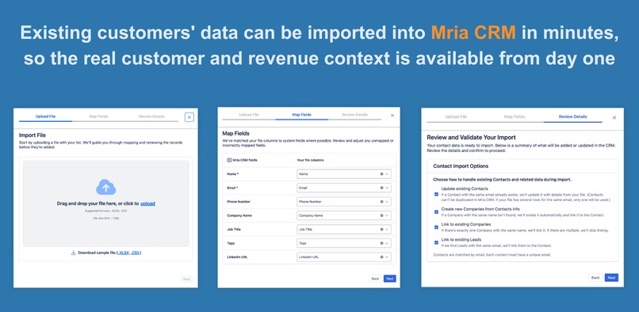This screenshot has width=639, height=312.
Task: Click the Name file column select field
Action: (344, 174)
